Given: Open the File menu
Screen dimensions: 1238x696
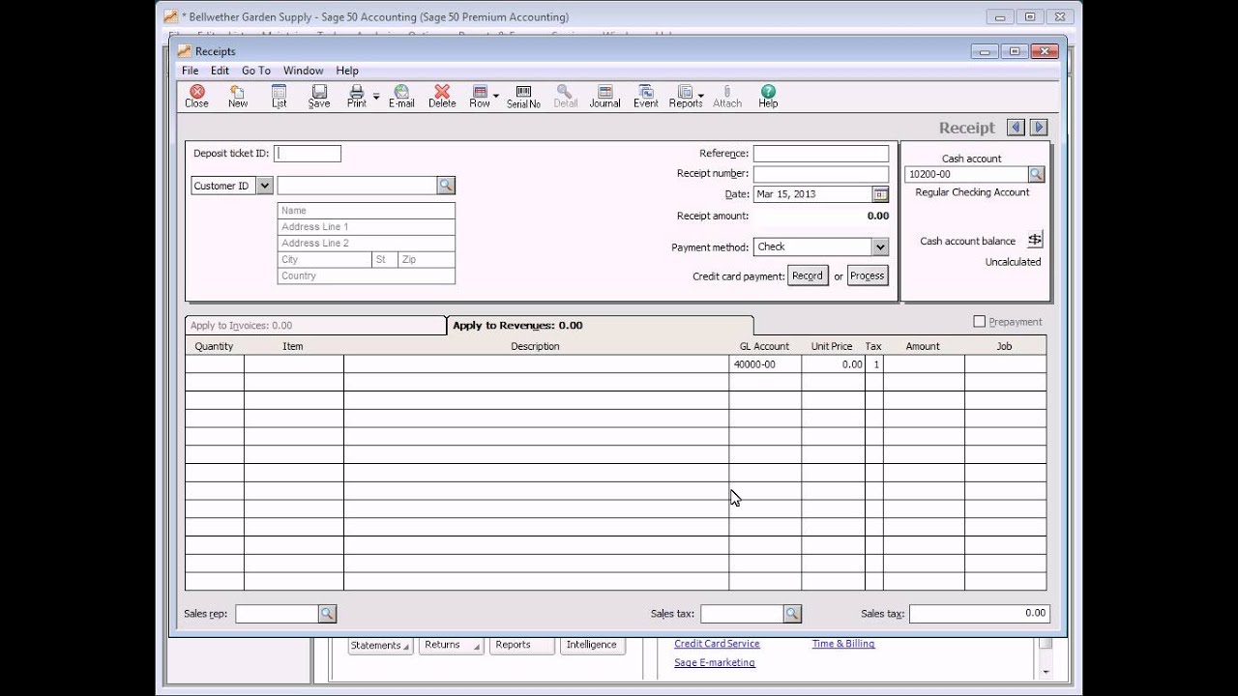Looking at the screenshot, I should 191,71.
